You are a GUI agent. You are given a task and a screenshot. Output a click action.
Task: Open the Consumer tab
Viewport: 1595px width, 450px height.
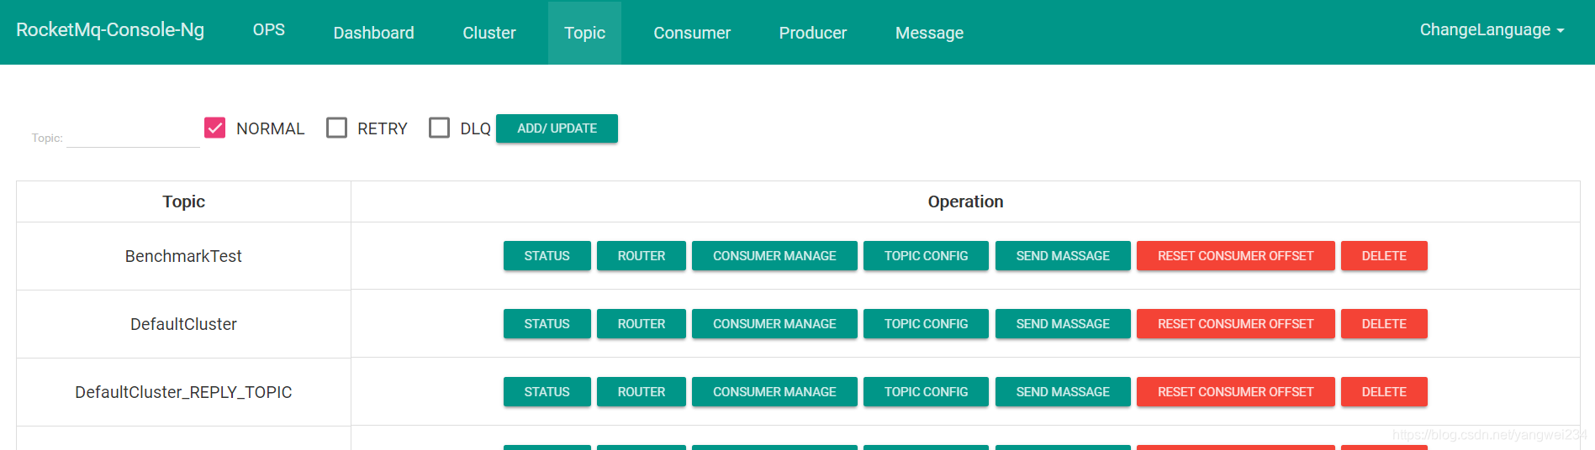click(692, 33)
